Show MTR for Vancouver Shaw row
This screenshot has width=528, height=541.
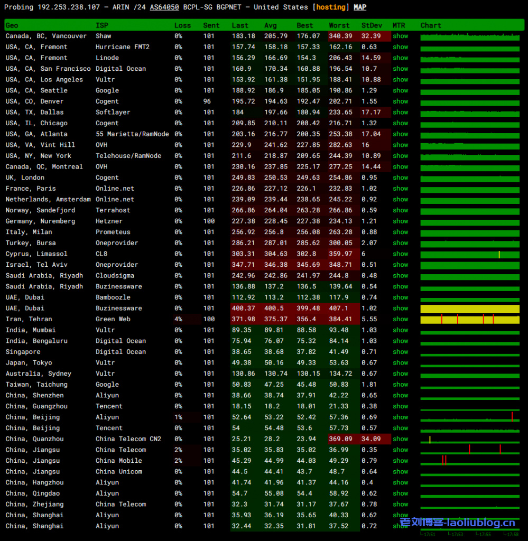[400, 36]
